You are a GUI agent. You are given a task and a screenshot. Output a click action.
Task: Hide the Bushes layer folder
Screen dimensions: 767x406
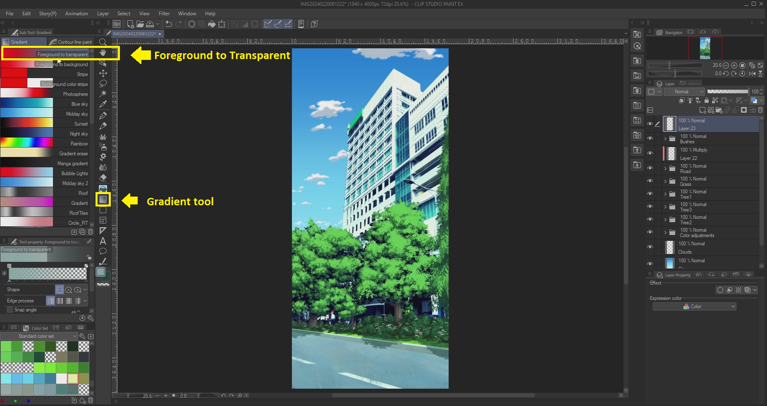[x=650, y=139]
